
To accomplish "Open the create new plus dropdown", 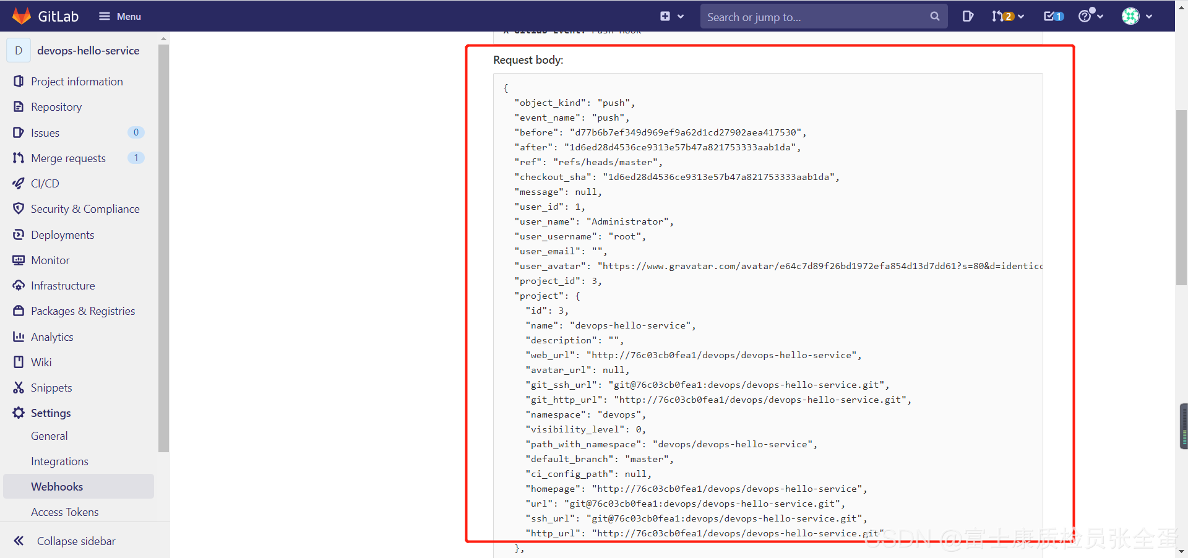I will 672,17.
